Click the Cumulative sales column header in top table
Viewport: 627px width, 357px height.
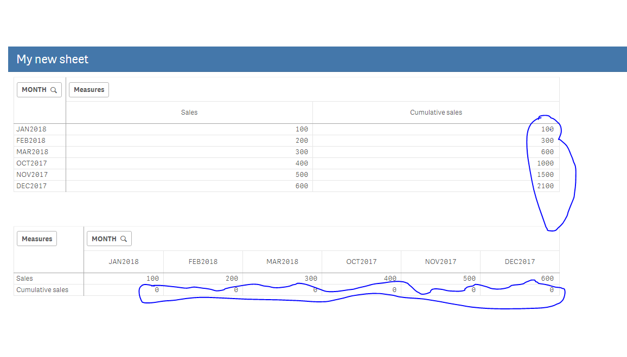(436, 113)
